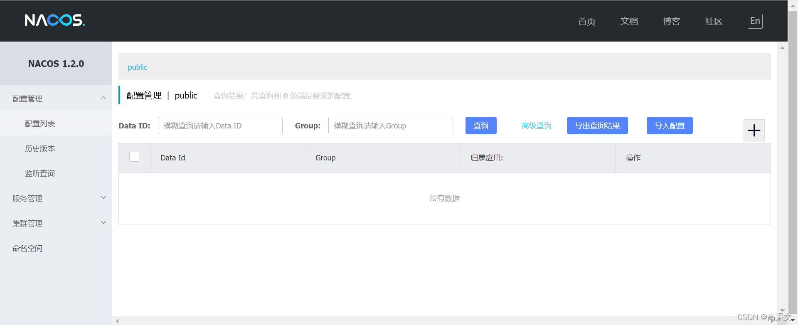Screen dimensions: 798x325
Task: Click 导入配置 button
Action: [x=670, y=126]
